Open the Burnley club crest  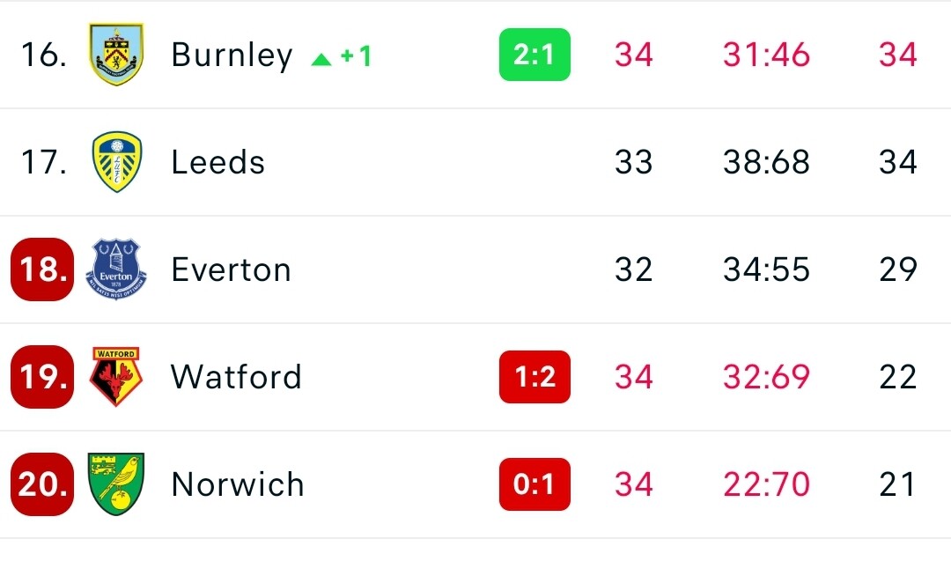[116, 54]
